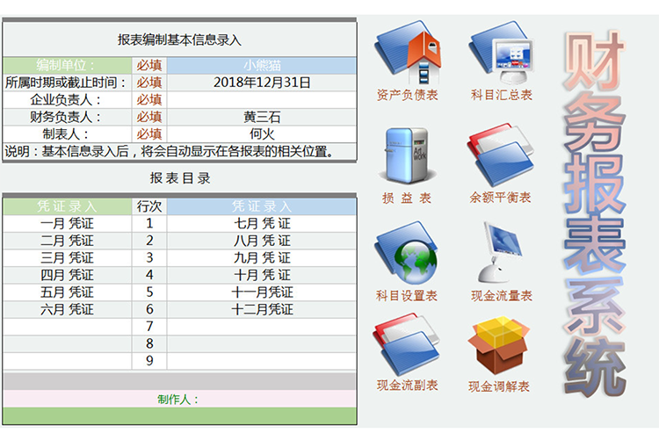Screen dimensions: 659x440
Task: Click the 现金调解表 box icon
Action: click(499, 345)
